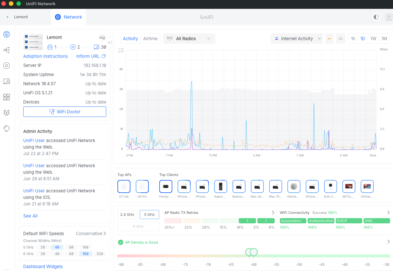
Task: Switch to the Airtime tab
Action: pyautogui.click(x=150, y=39)
